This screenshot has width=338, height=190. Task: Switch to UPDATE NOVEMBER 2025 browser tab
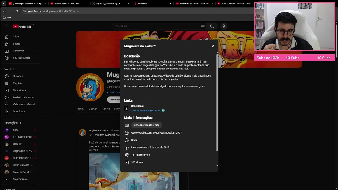[x=27, y=4]
